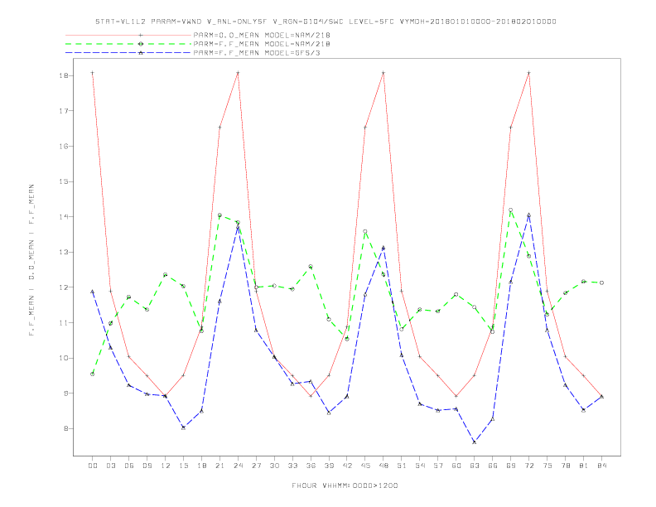
Task: Click the blue triangle marker at hour 63
Action: [475, 442]
